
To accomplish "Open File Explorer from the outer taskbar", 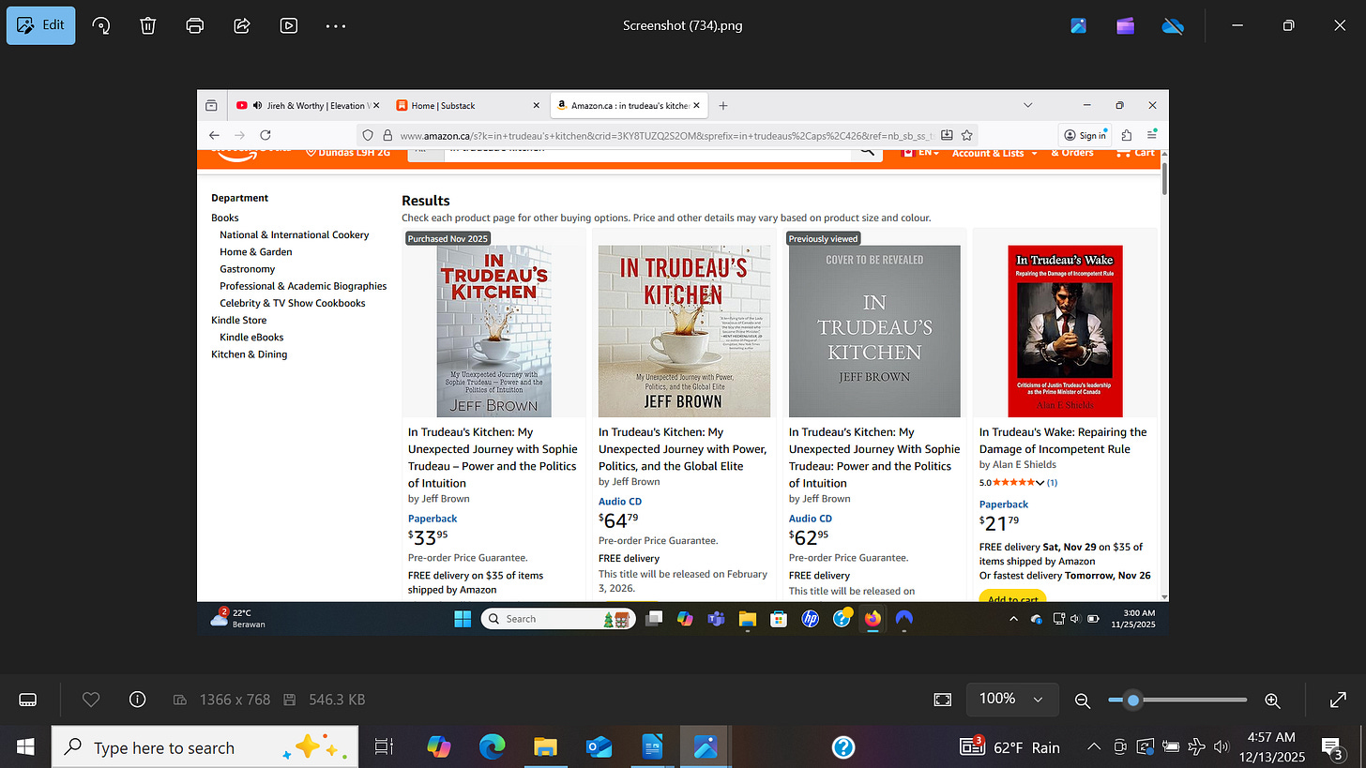I will 545,747.
